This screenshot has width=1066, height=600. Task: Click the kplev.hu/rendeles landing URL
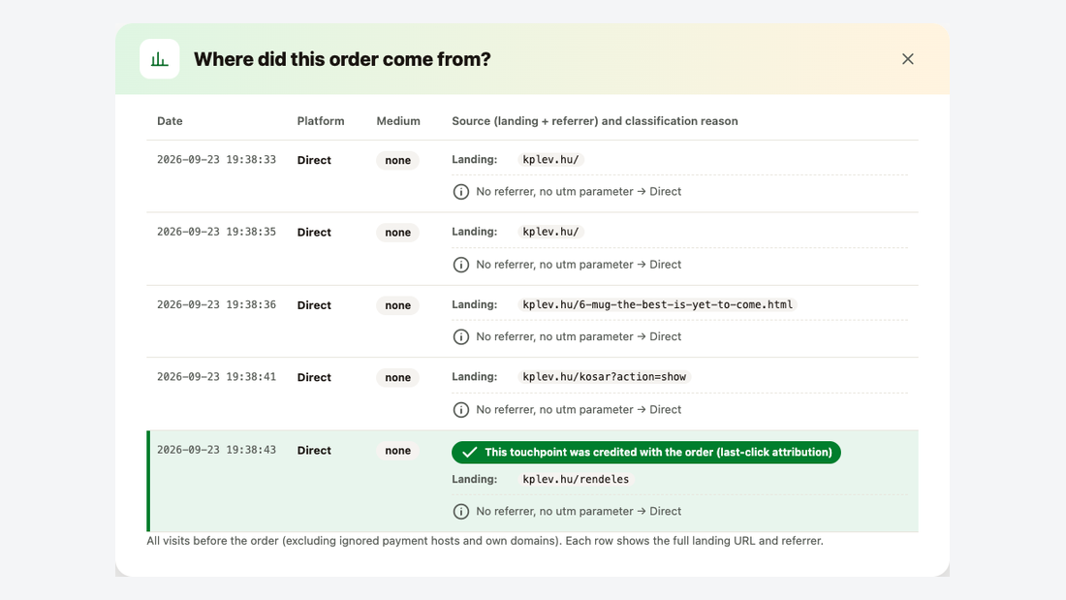576,480
